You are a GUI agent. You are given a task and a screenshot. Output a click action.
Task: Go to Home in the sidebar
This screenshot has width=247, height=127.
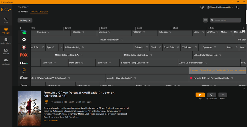[x=6, y=20]
